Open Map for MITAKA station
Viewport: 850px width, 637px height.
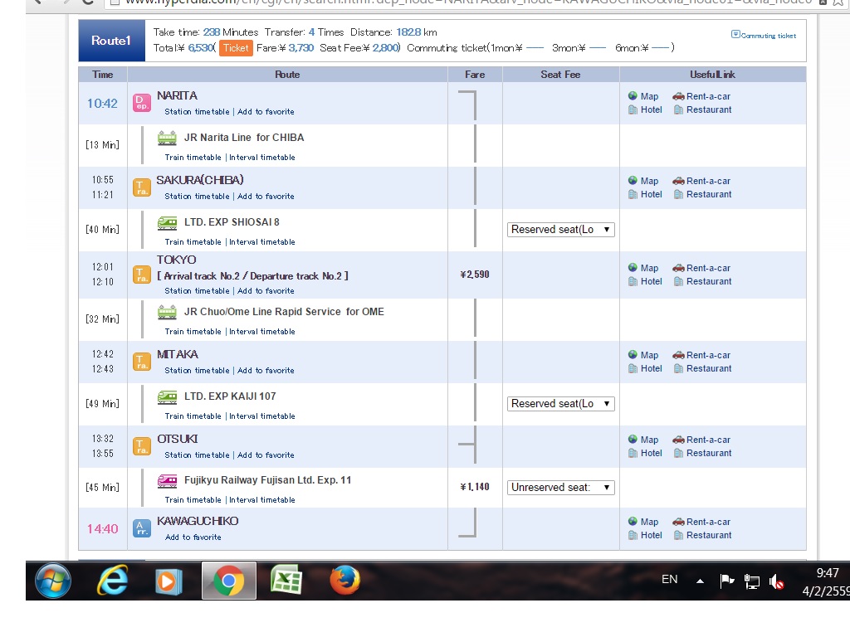[x=643, y=355]
